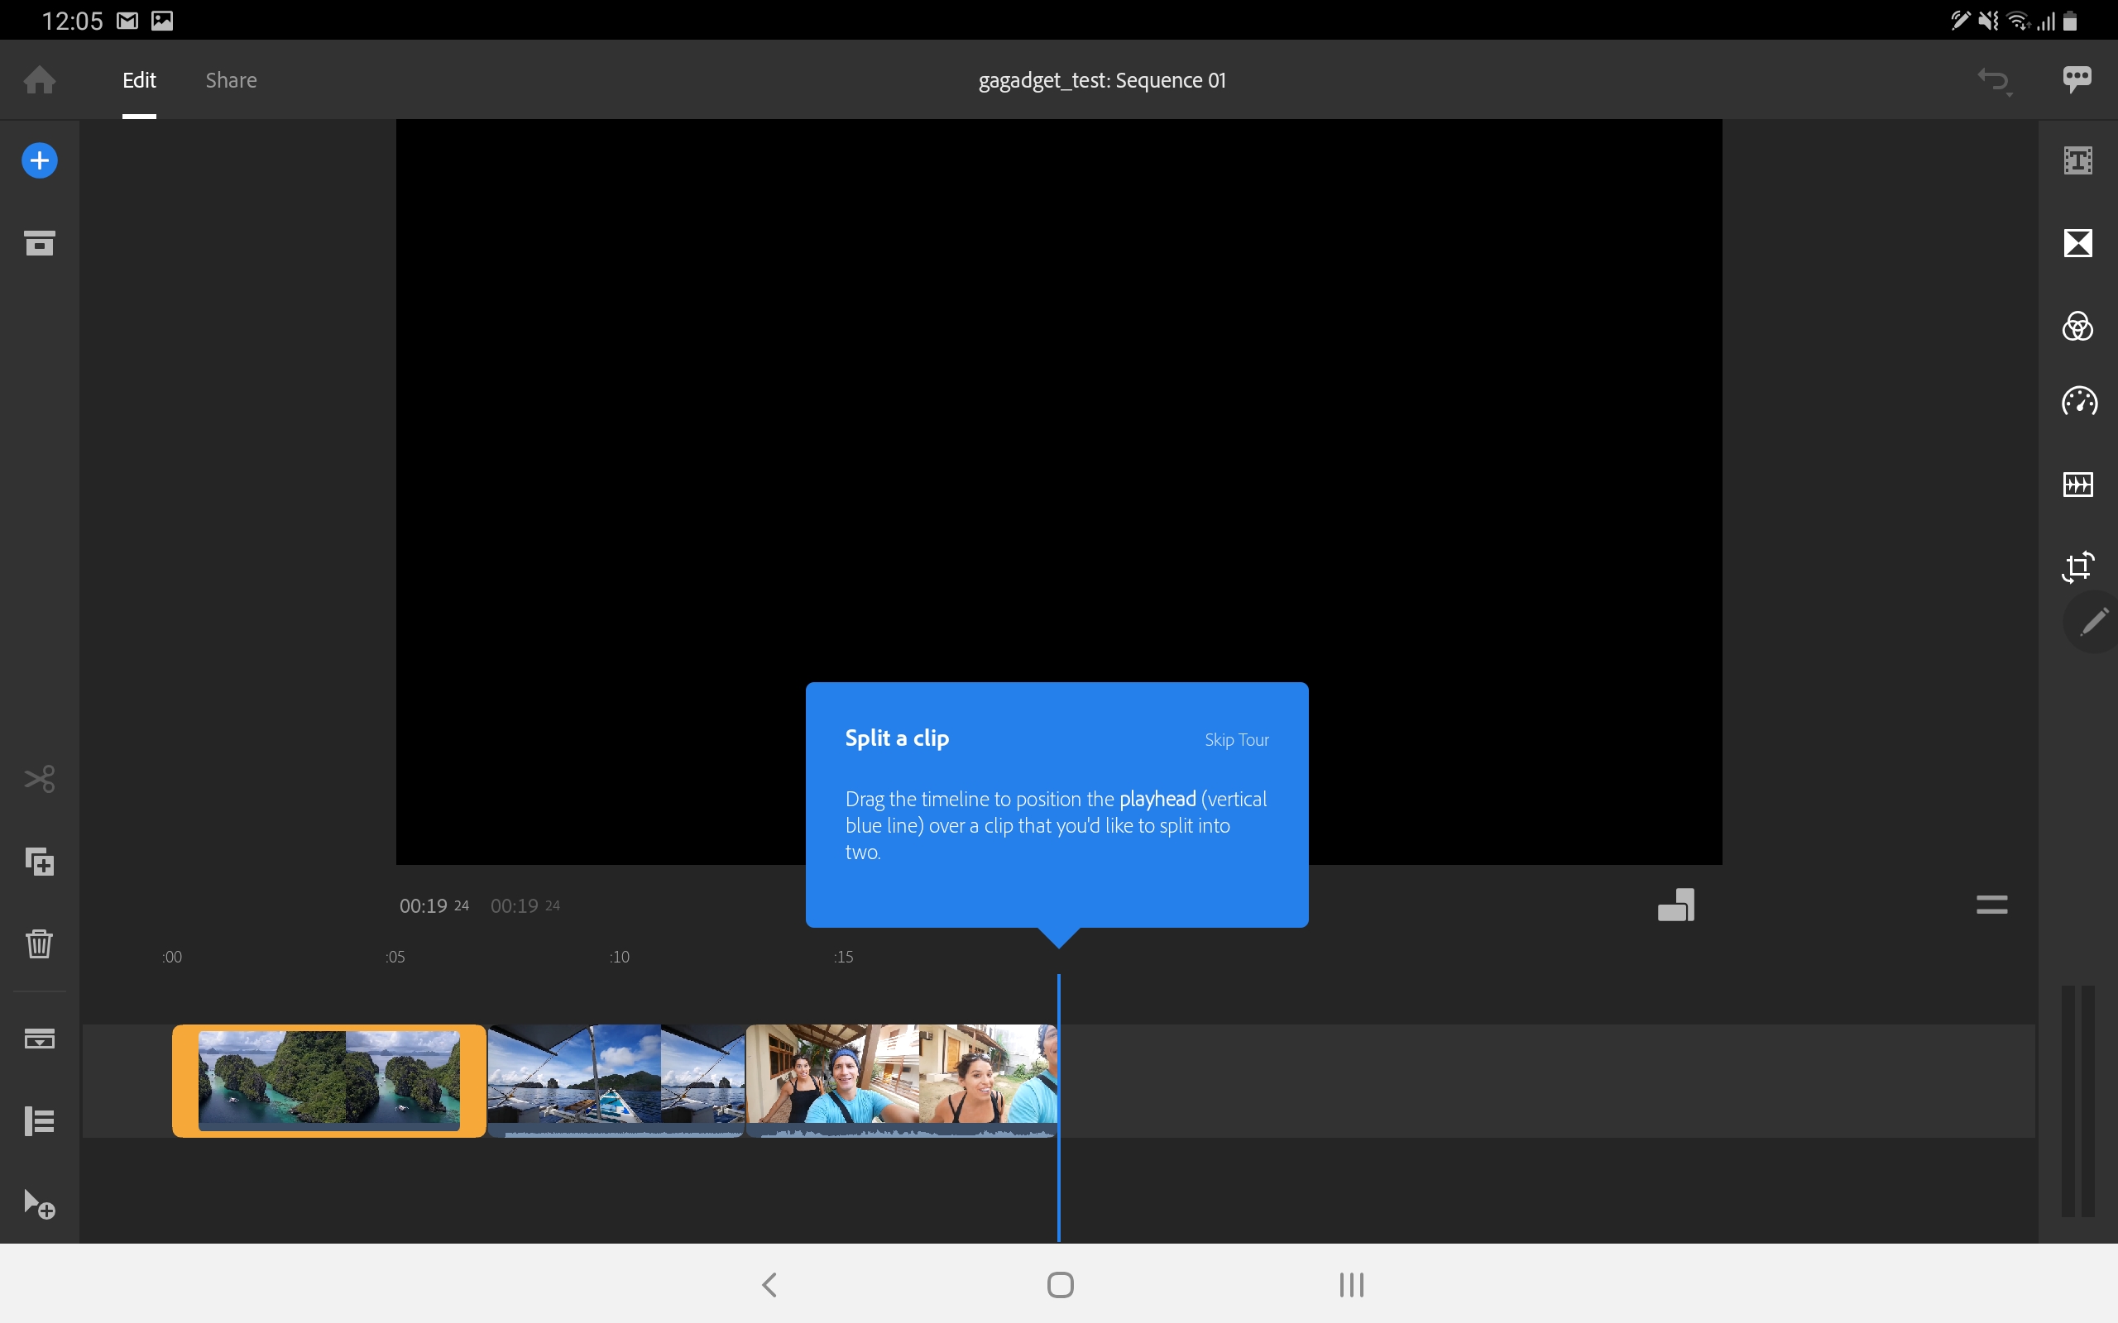Select the Edit tab
Image resolution: width=2118 pixels, height=1323 pixels.
139,80
